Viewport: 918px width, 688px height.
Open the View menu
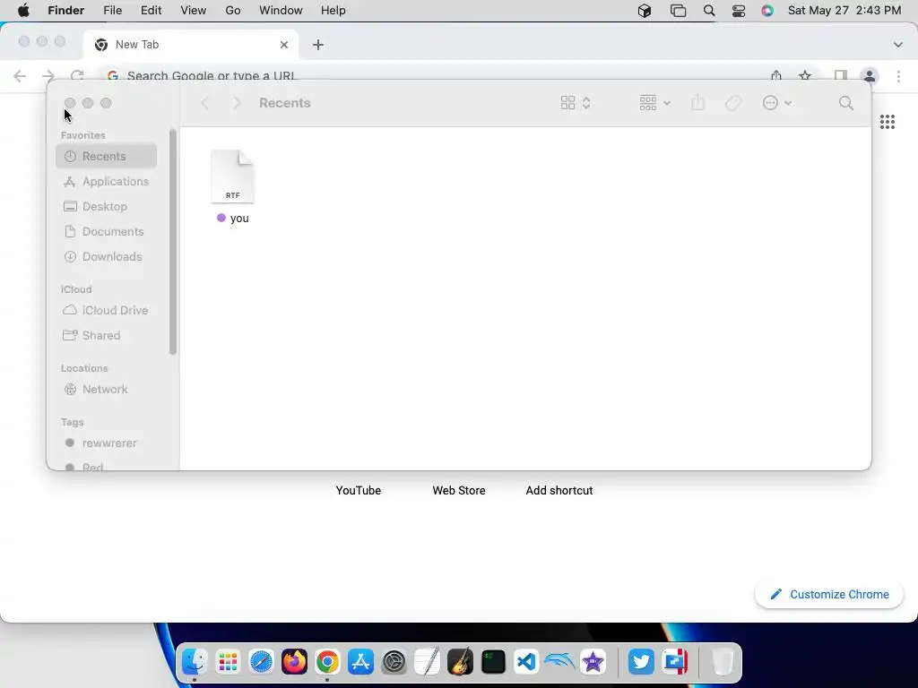pos(194,11)
